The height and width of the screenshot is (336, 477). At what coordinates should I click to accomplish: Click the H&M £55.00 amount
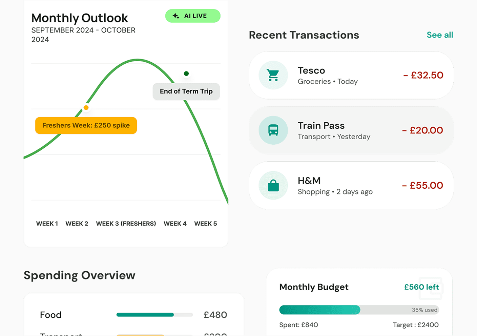[x=422, y=185]
